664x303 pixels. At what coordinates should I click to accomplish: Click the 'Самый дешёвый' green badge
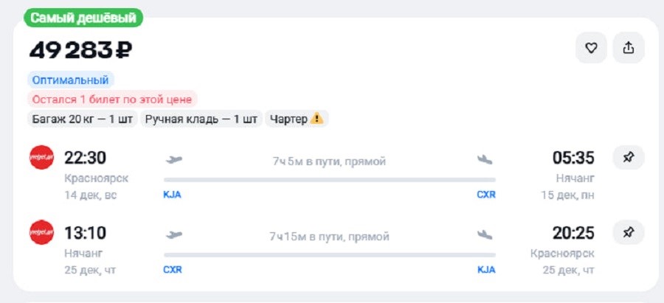click(83, 18)
